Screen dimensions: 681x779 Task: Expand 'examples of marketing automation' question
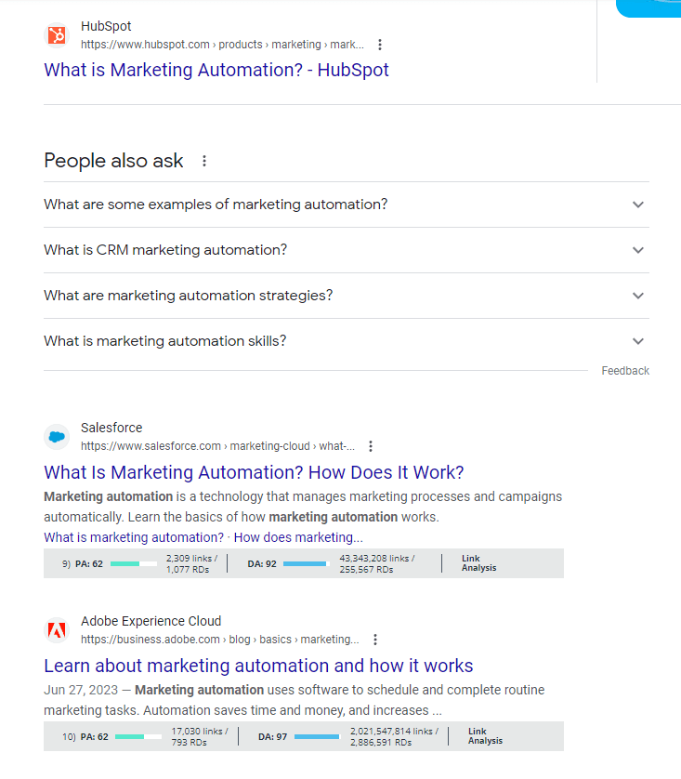tap(637, 205)
